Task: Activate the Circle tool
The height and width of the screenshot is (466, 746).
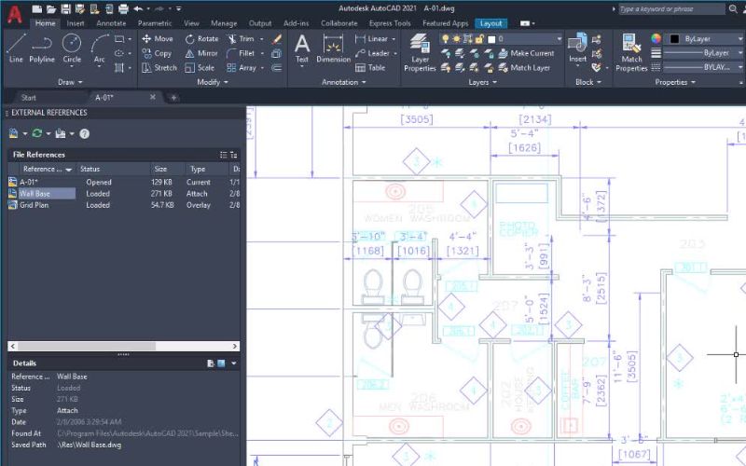Action: pos(72,48)
